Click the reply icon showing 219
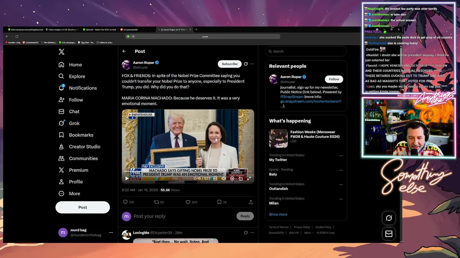This screenshot has height=258, width=460. pyautogui.click(x=125, y=202)
